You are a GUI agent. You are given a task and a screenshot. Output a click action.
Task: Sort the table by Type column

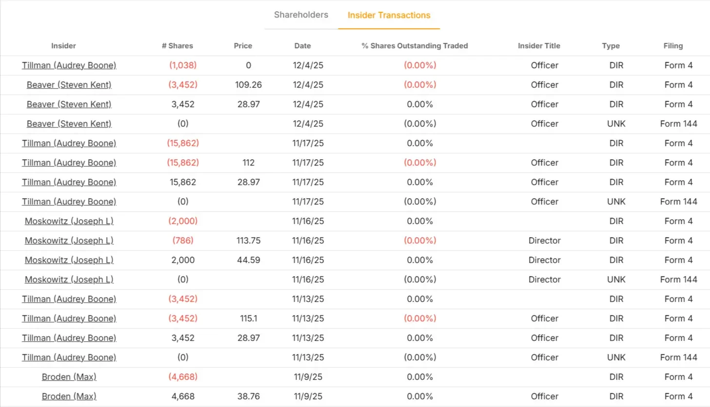pyautogui.click(x=611, y=46)
